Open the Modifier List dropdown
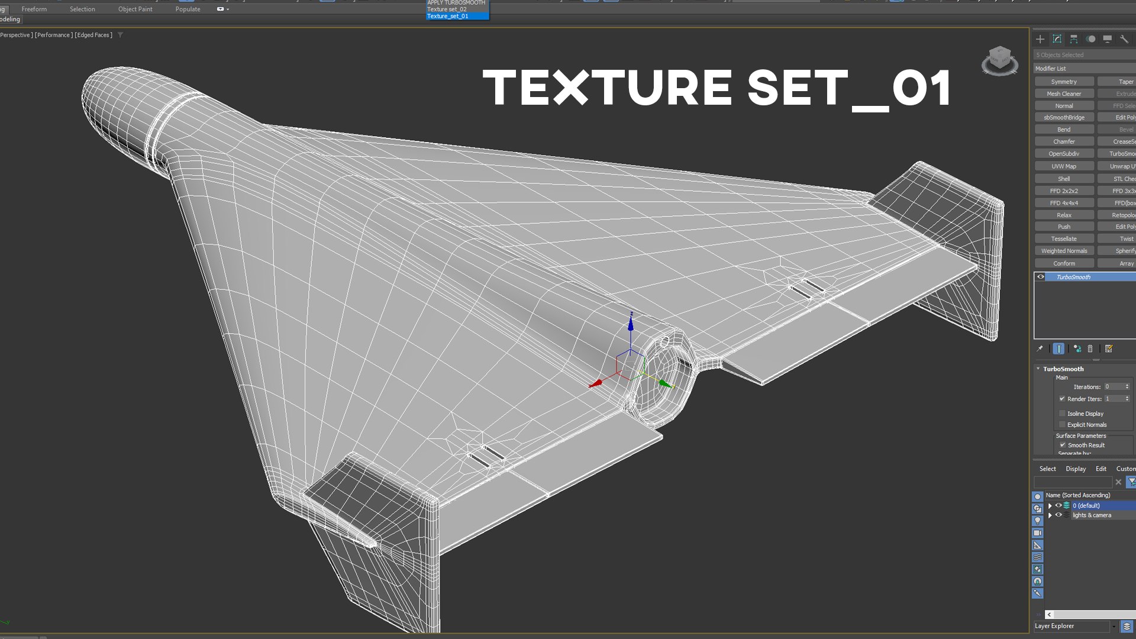Image resolution: width=1136 pixels, height=639 pixels. tap(1085, 69)
